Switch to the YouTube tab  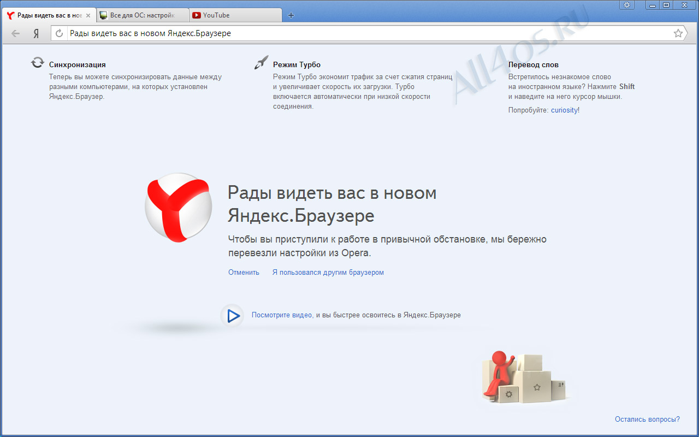(x=236, y=15)
